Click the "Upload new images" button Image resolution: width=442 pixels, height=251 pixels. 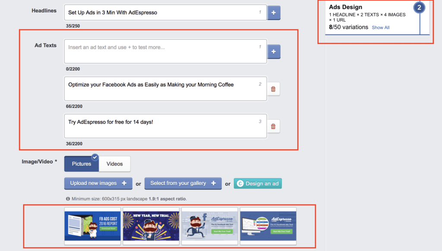click(98, 183)
